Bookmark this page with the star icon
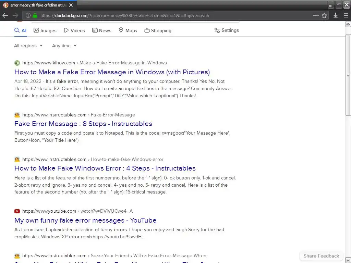351x263 pixels. pos(324,15)
